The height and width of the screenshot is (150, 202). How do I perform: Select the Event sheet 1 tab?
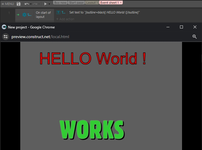click(110, 3)
